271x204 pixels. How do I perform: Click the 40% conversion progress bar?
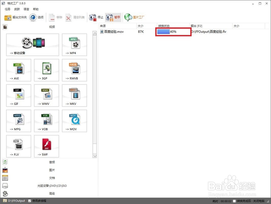coord(173,32)
